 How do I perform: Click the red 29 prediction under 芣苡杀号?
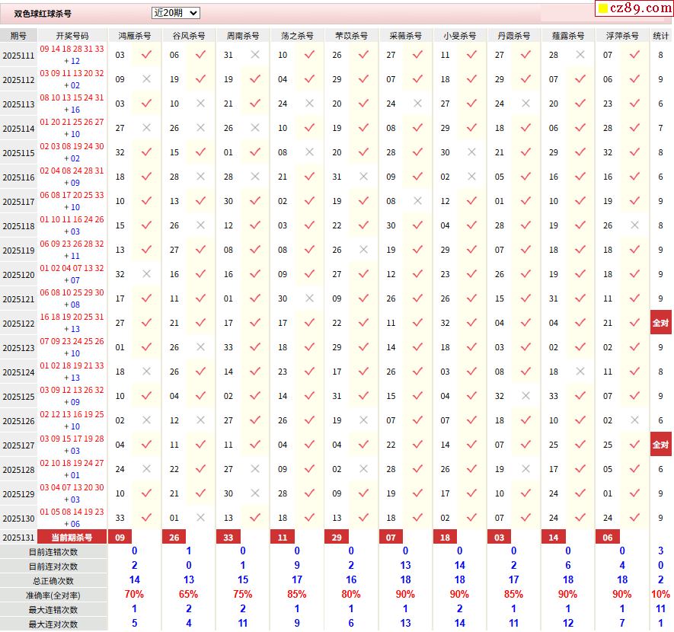[337, 537]
